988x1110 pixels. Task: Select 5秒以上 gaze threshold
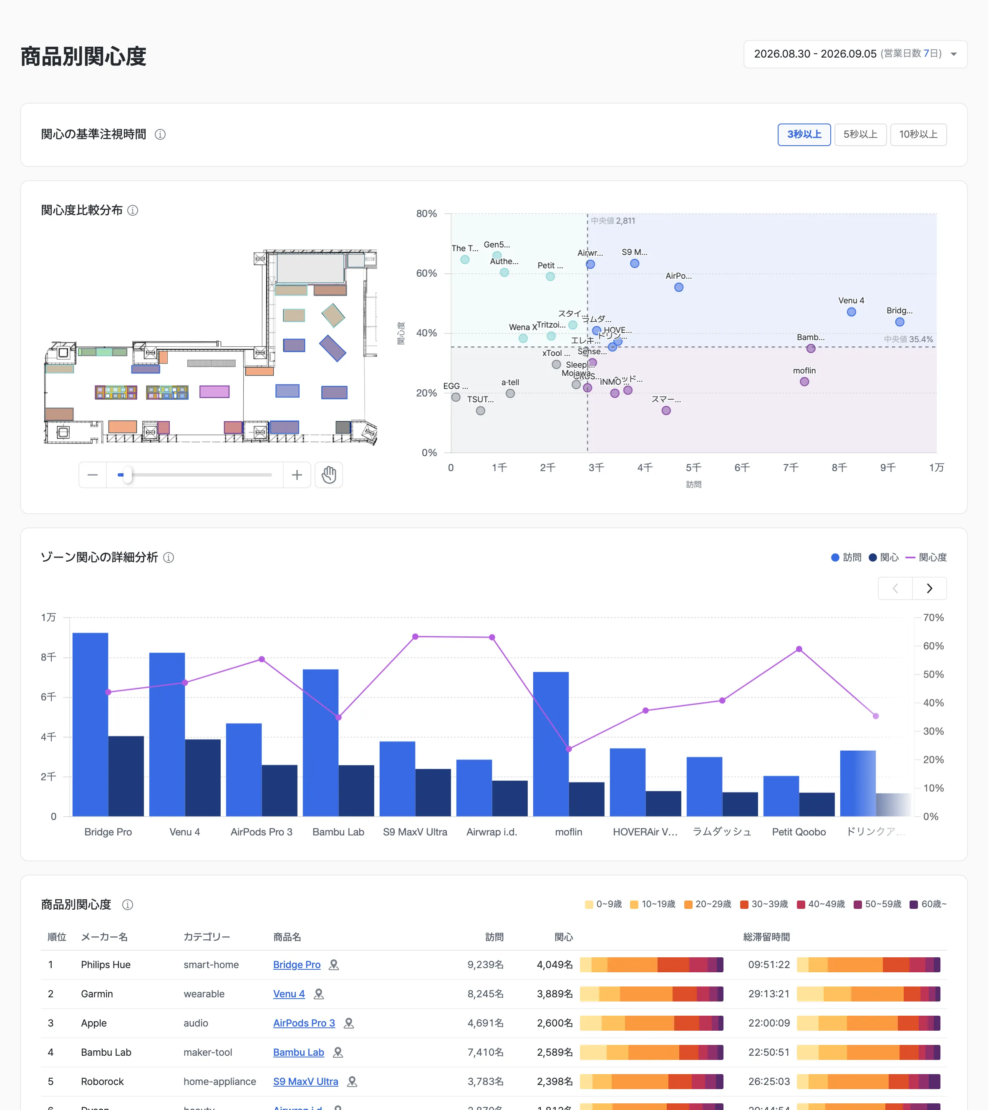click(x=860, y=135)
